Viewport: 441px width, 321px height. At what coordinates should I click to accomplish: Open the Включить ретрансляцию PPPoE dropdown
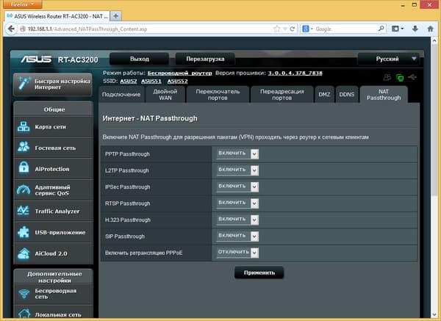[237, 253]
